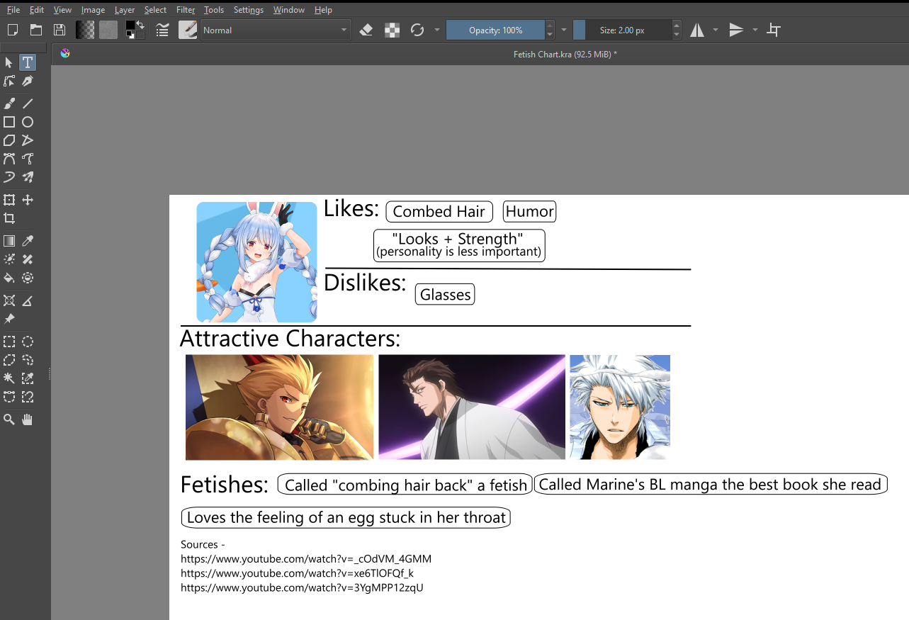This screenshot has height=620, width=909.
Task: Select the Measure tool
Action: pos(28,300)
